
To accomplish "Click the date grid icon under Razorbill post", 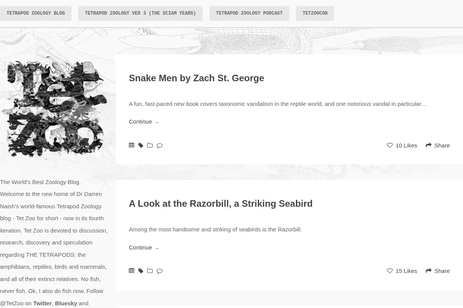I will [132, 271].
